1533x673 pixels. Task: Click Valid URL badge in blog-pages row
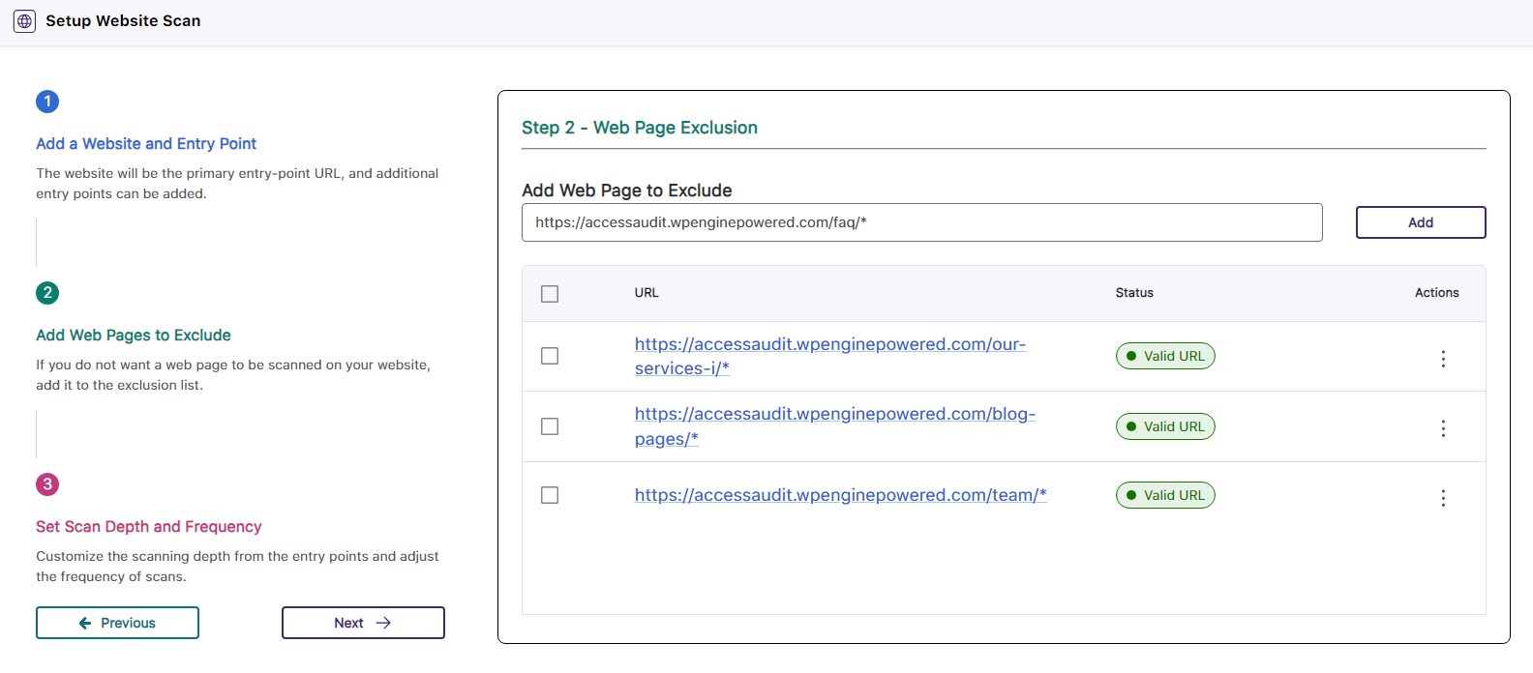(1165, 426)
